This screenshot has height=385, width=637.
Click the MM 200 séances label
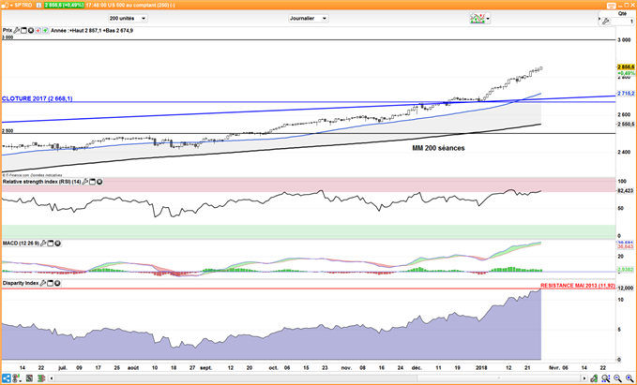[x=438, y=149]
